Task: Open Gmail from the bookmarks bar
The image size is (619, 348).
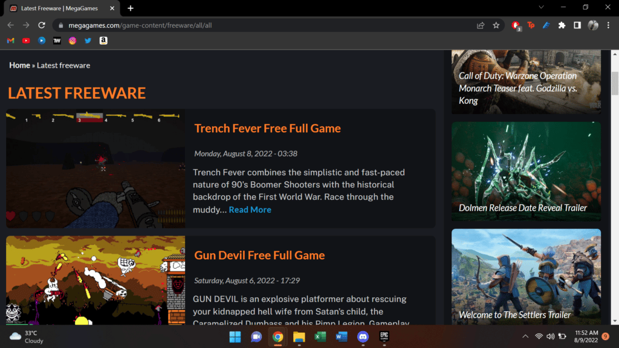Action: (x=10, y=40)
